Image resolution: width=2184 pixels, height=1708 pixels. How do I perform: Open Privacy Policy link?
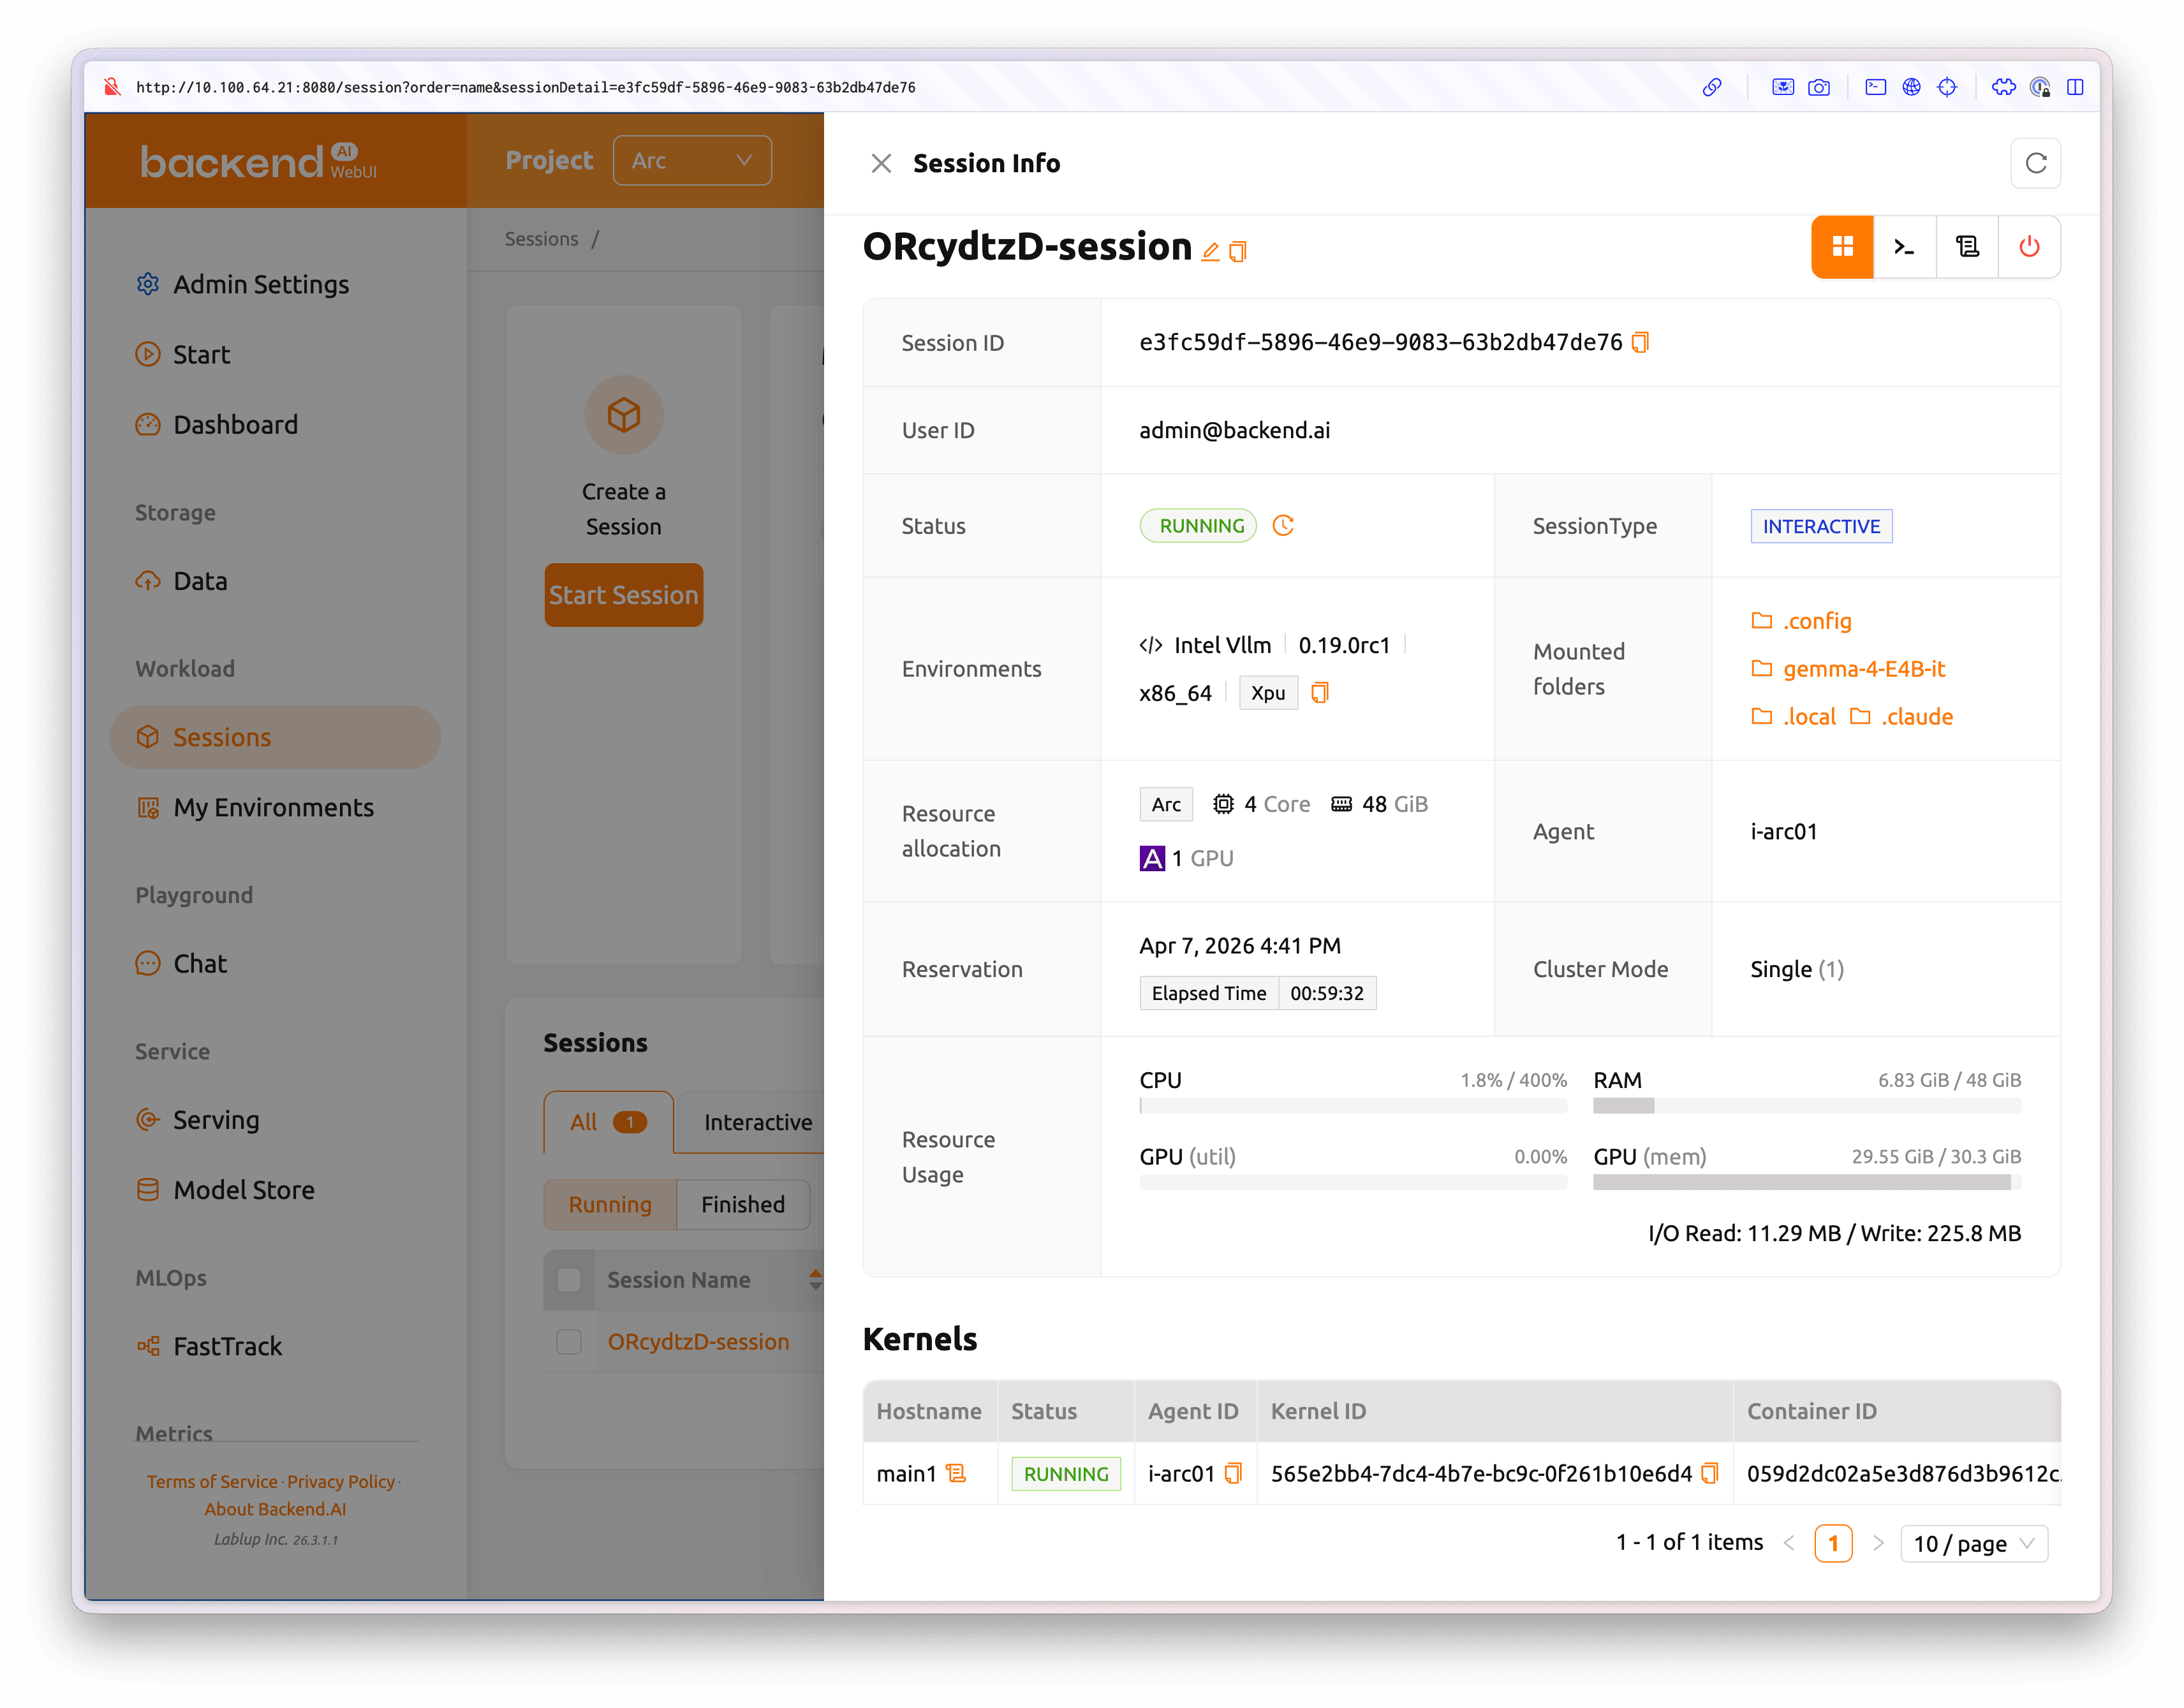[341, 1481]
